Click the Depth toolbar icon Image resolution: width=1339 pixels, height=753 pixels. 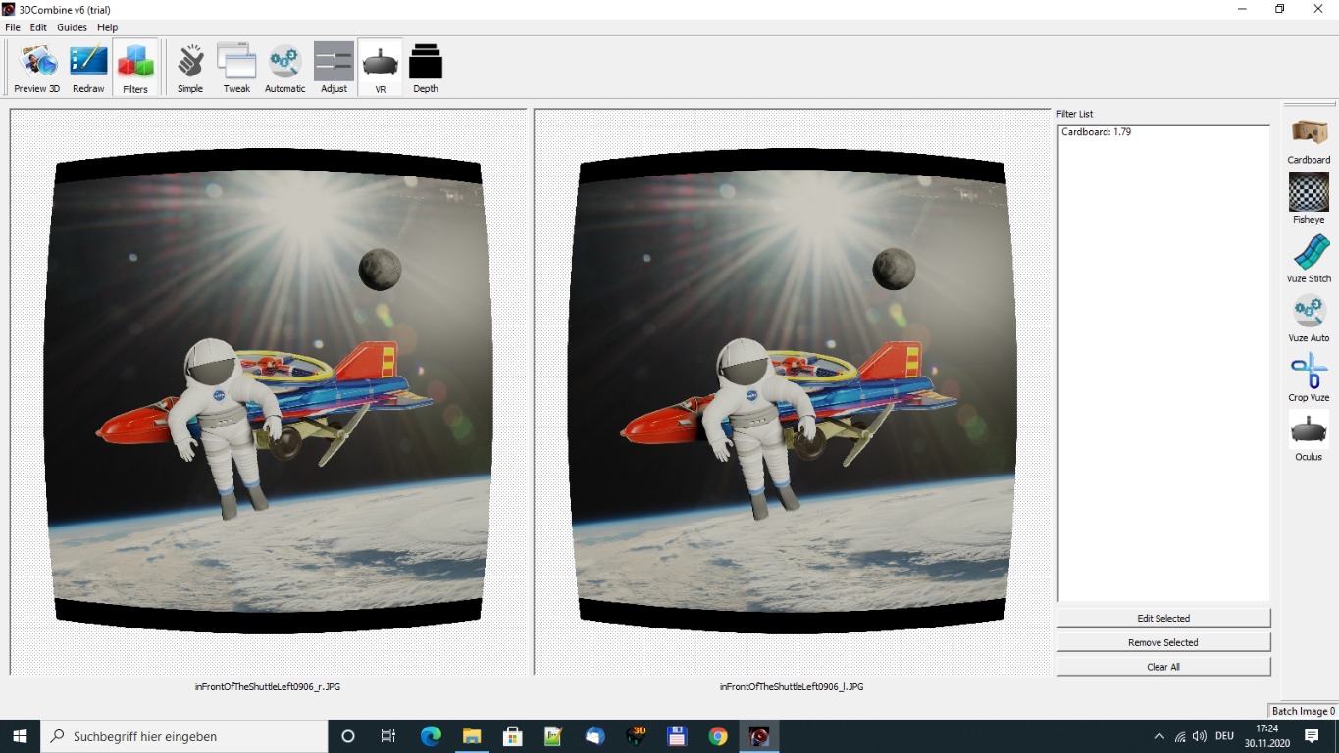pos(426,68)
